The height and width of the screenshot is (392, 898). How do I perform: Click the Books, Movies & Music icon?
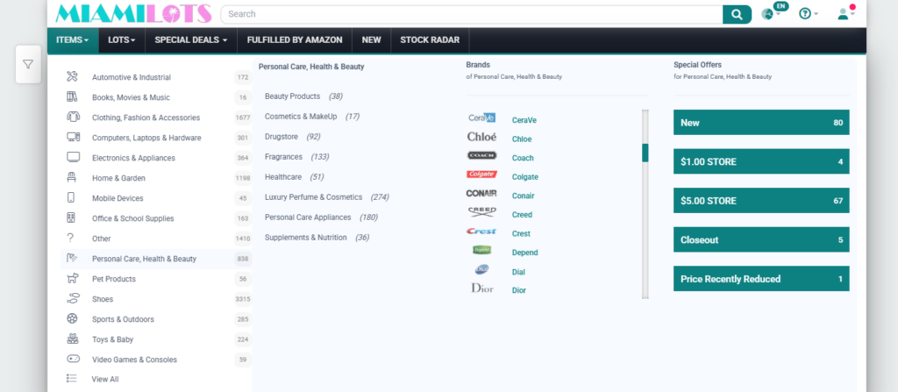[x=72, y=96]
